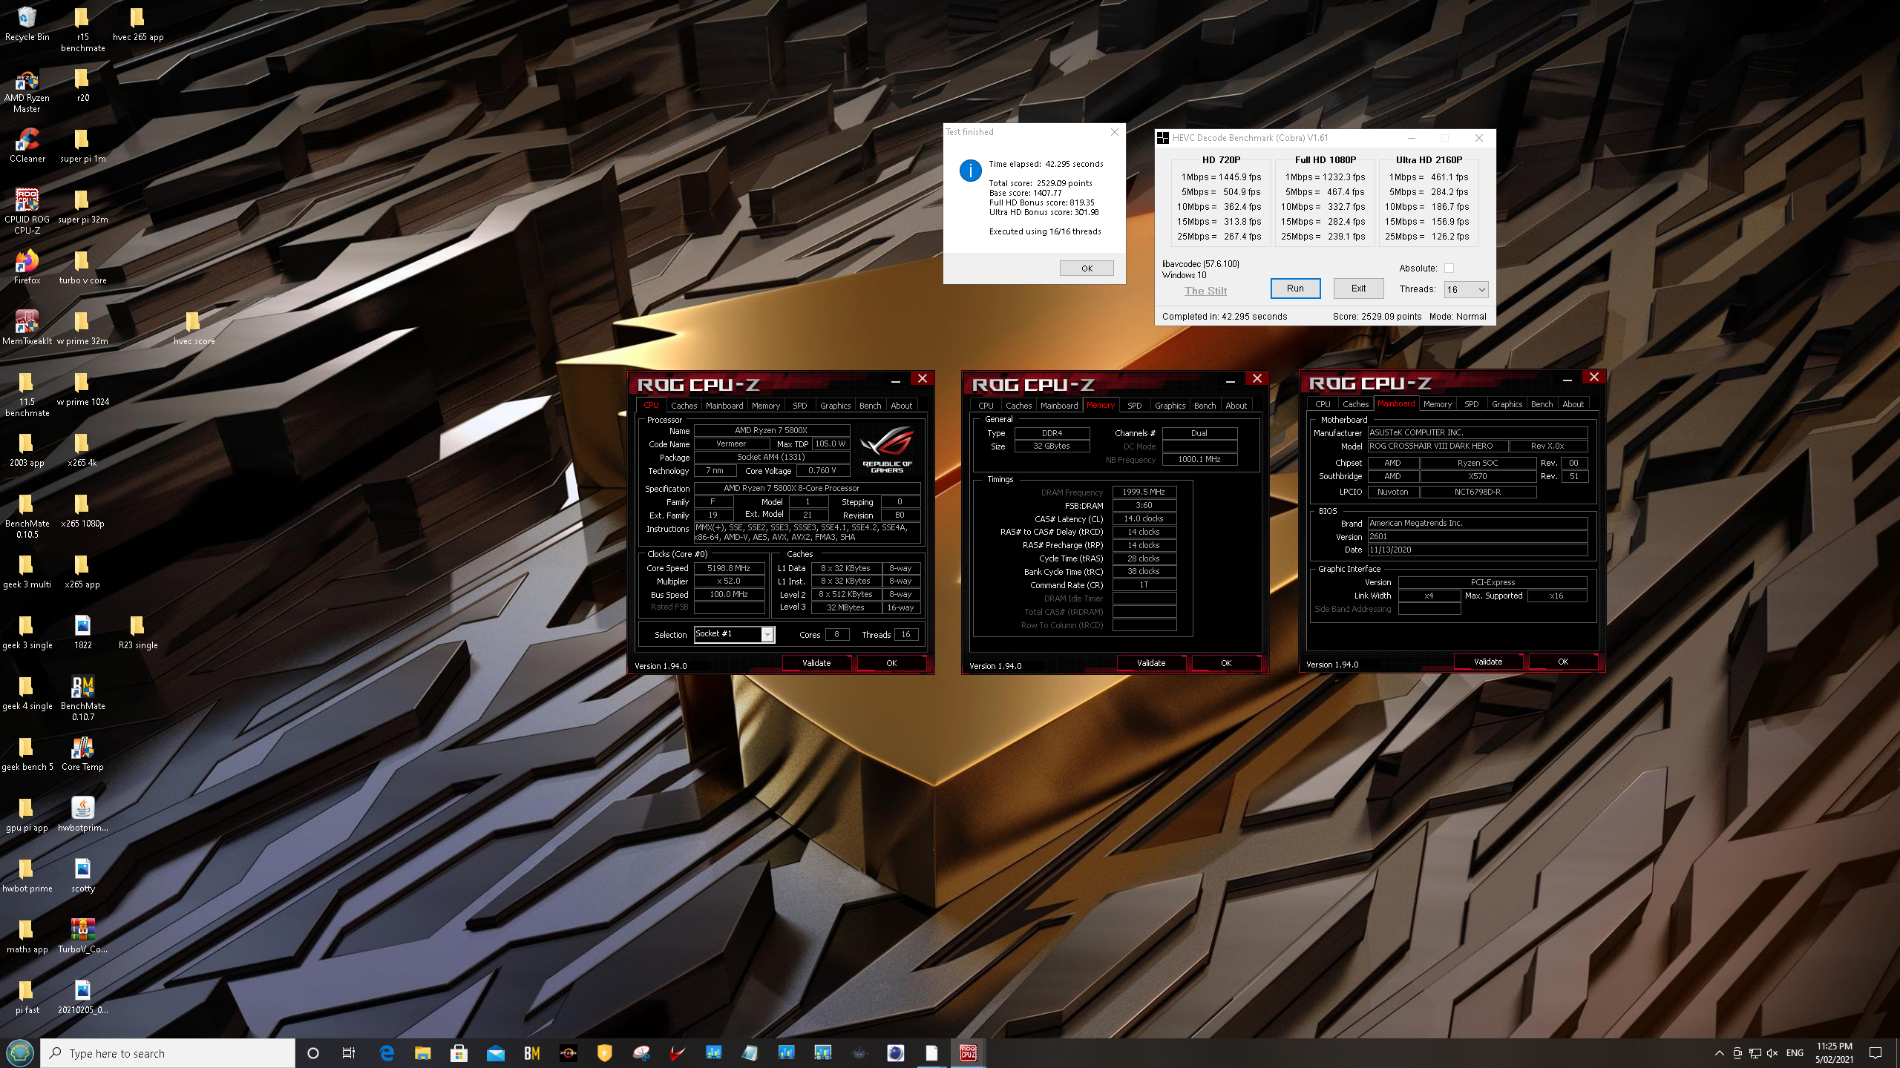Image resolution: width=1900 pixels, height=1068 pixels.
Task: Click the 'AMD Ryzen 7 5800X' name field
Action: 771,430
